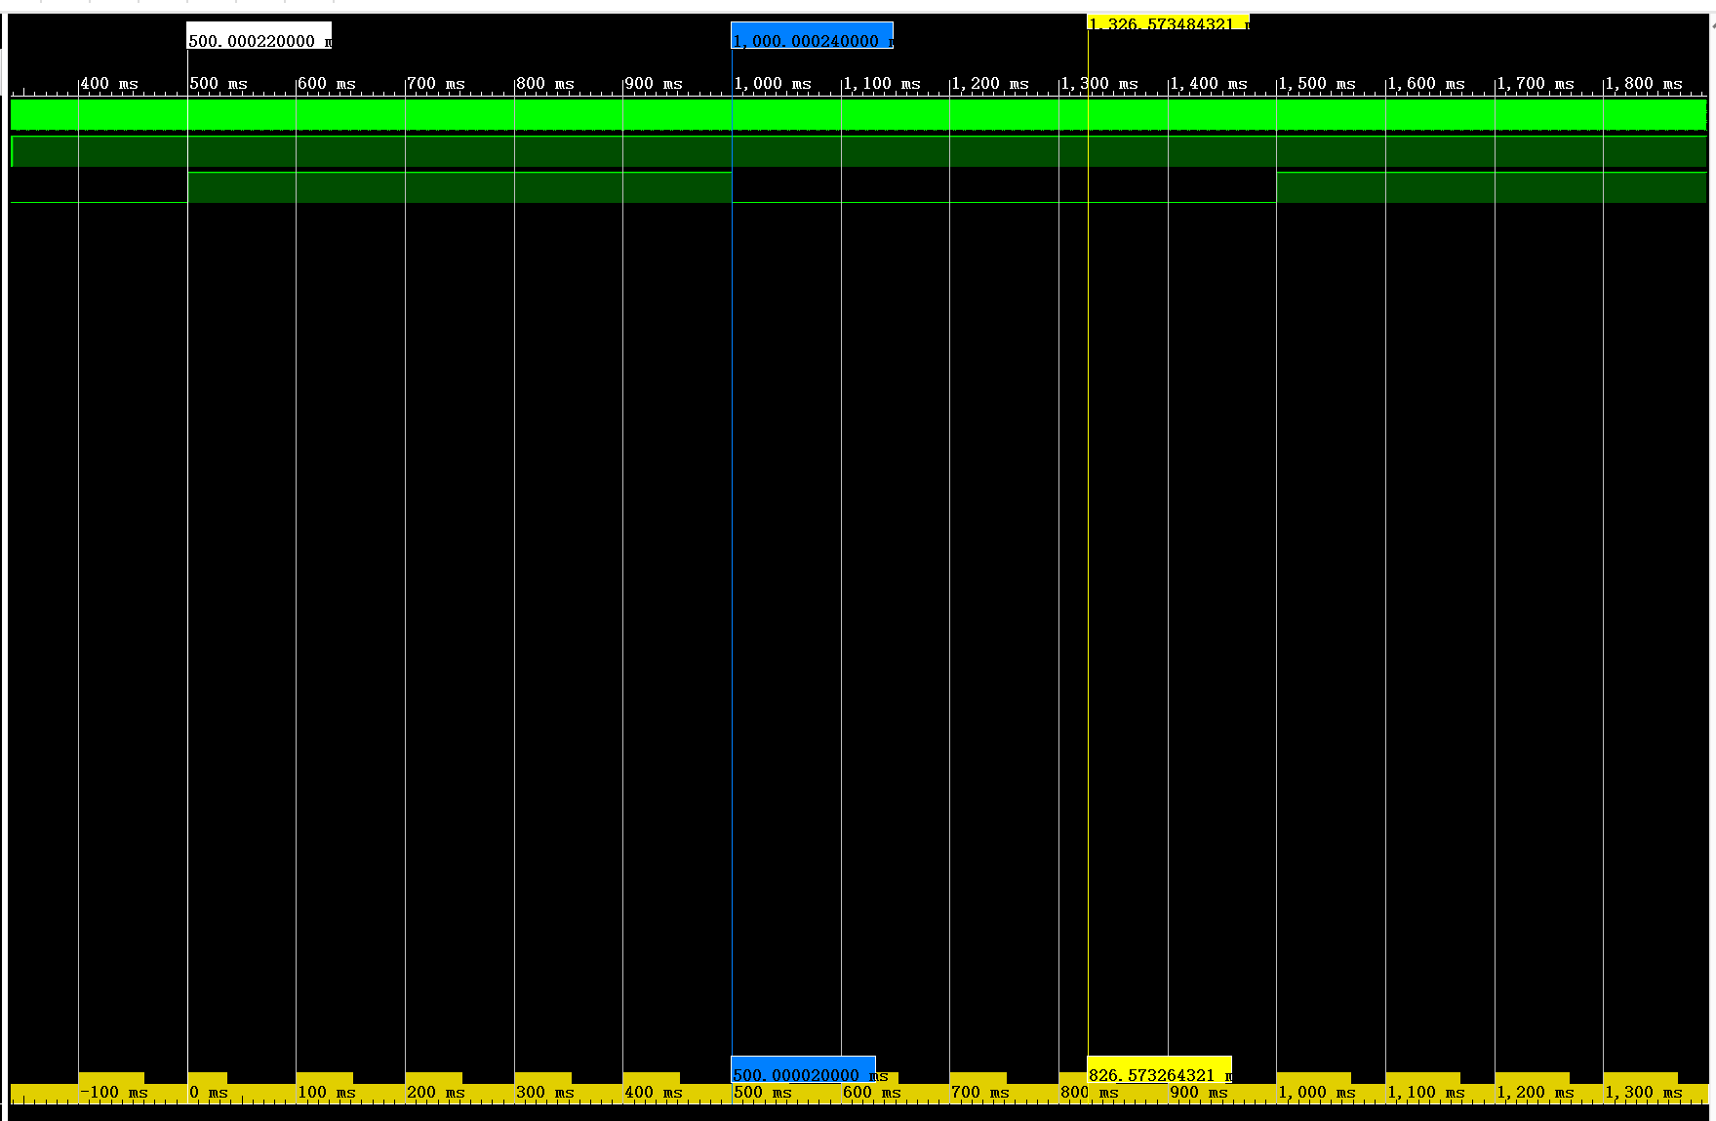Click the 200 ms label on the yellow ruler
This screenshot has width=1716, height=1121.
coord(435,1093)
